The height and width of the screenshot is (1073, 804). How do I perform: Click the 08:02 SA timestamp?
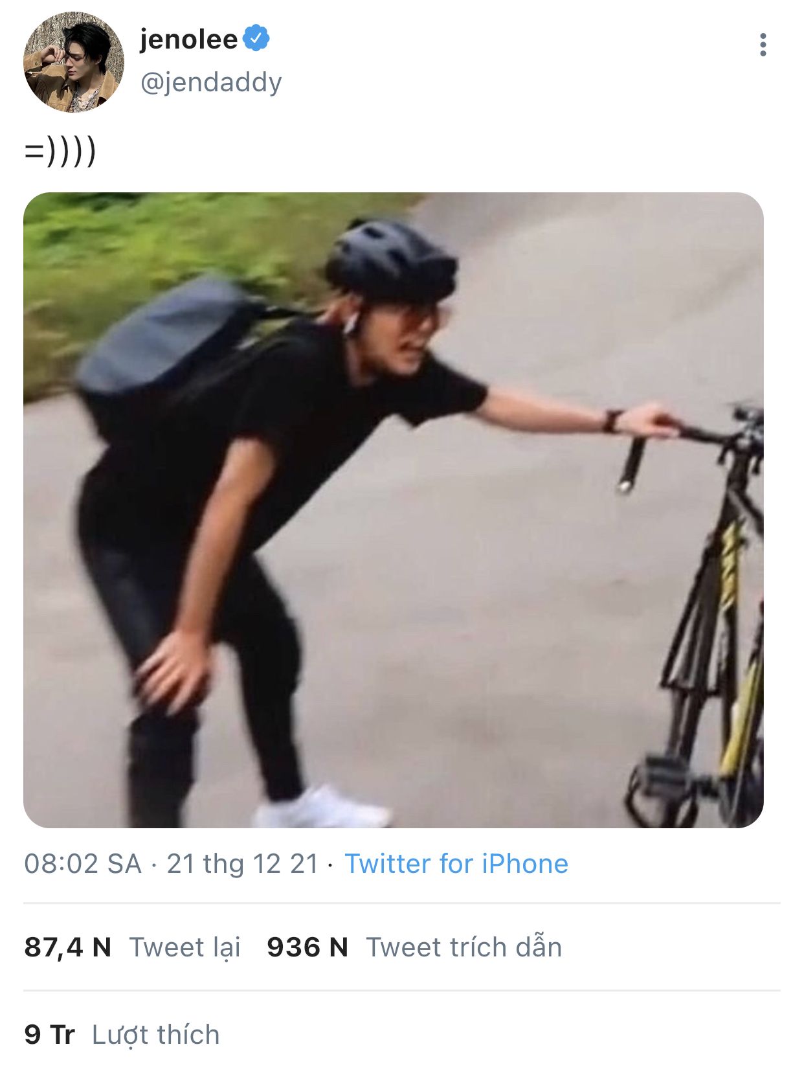[83, 864]
